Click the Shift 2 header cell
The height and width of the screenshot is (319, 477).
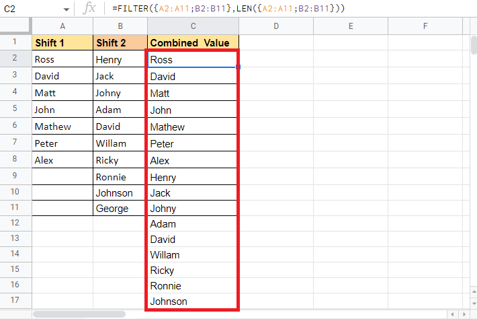tap(120, 42)
